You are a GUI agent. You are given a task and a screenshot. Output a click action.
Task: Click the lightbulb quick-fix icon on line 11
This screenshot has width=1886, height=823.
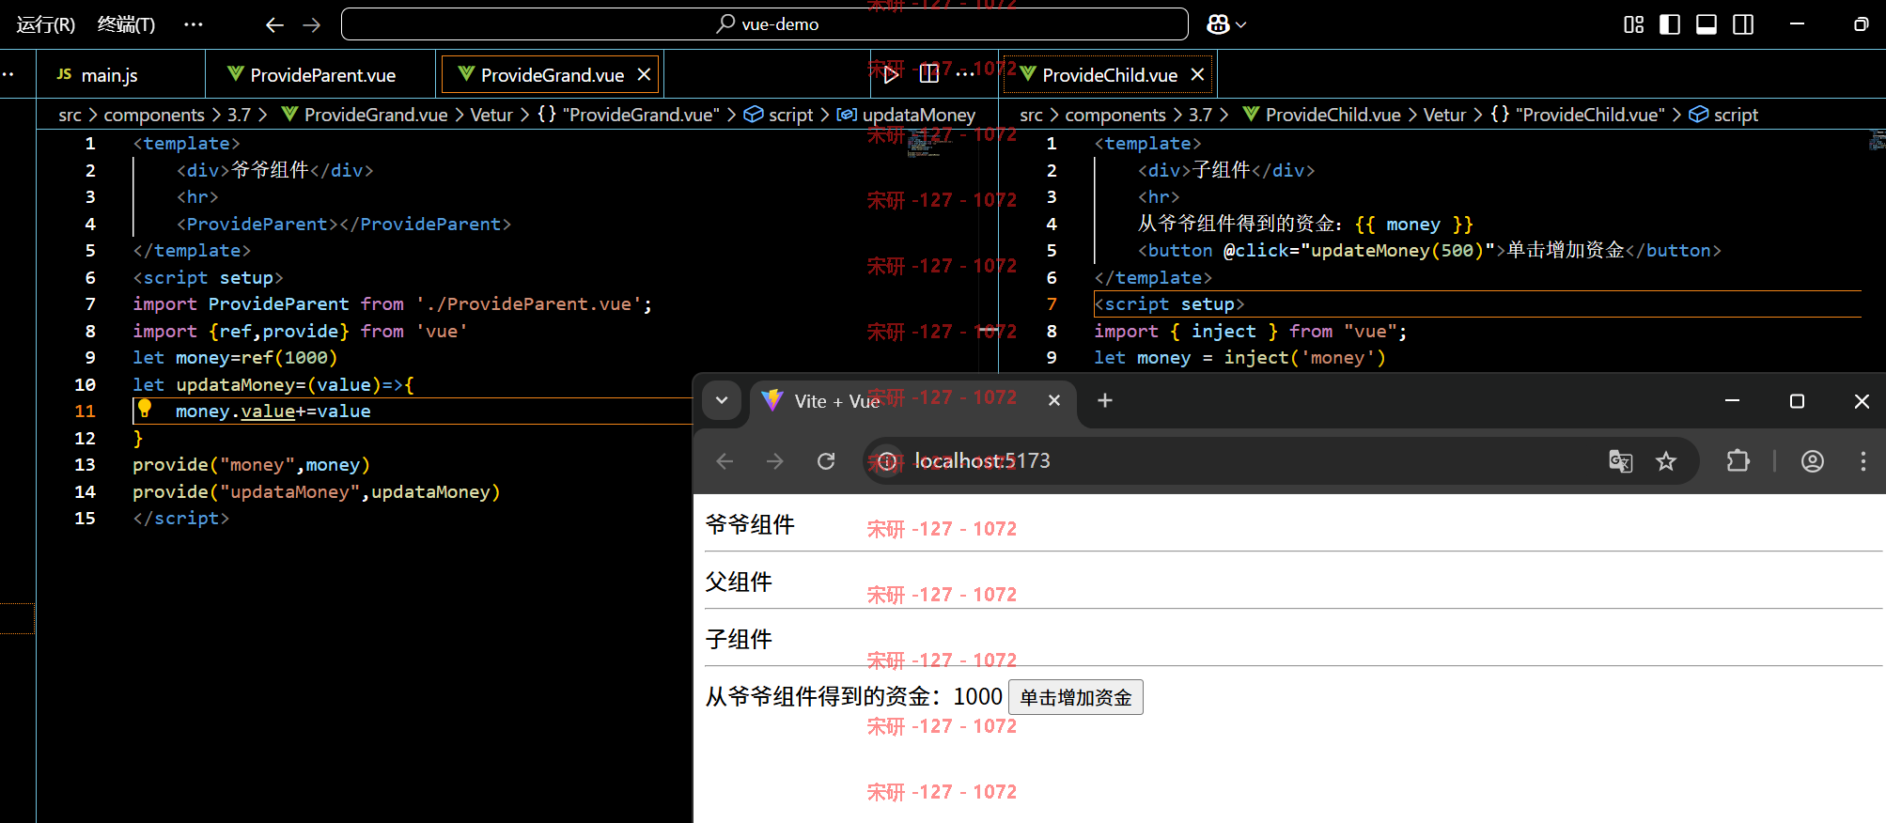pos(145,409)
